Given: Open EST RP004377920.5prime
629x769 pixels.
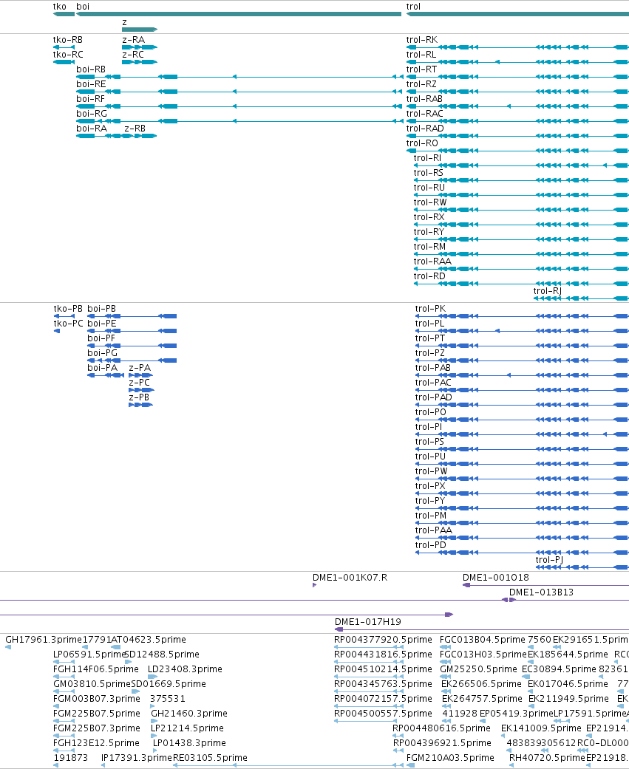Looking at the screenshot, I should [x=383, y=640].
